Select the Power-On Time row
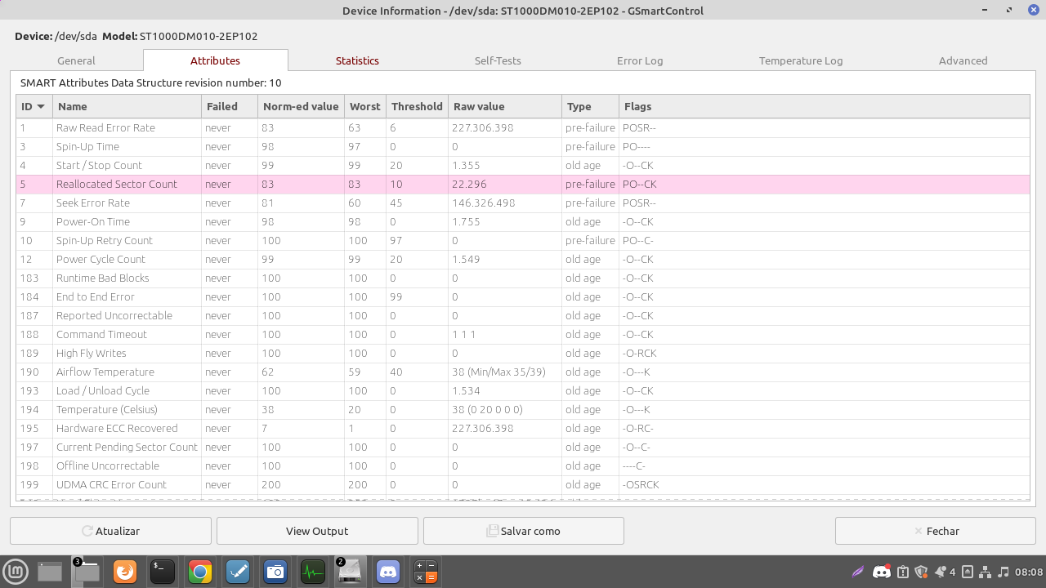The height and width of the screenshot is (588, 1046). pos(523,221)
